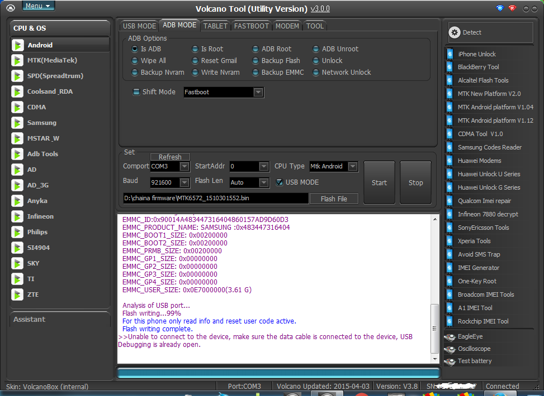Click the Infineon play icon

pyautogui.click(x=17, y=217)
